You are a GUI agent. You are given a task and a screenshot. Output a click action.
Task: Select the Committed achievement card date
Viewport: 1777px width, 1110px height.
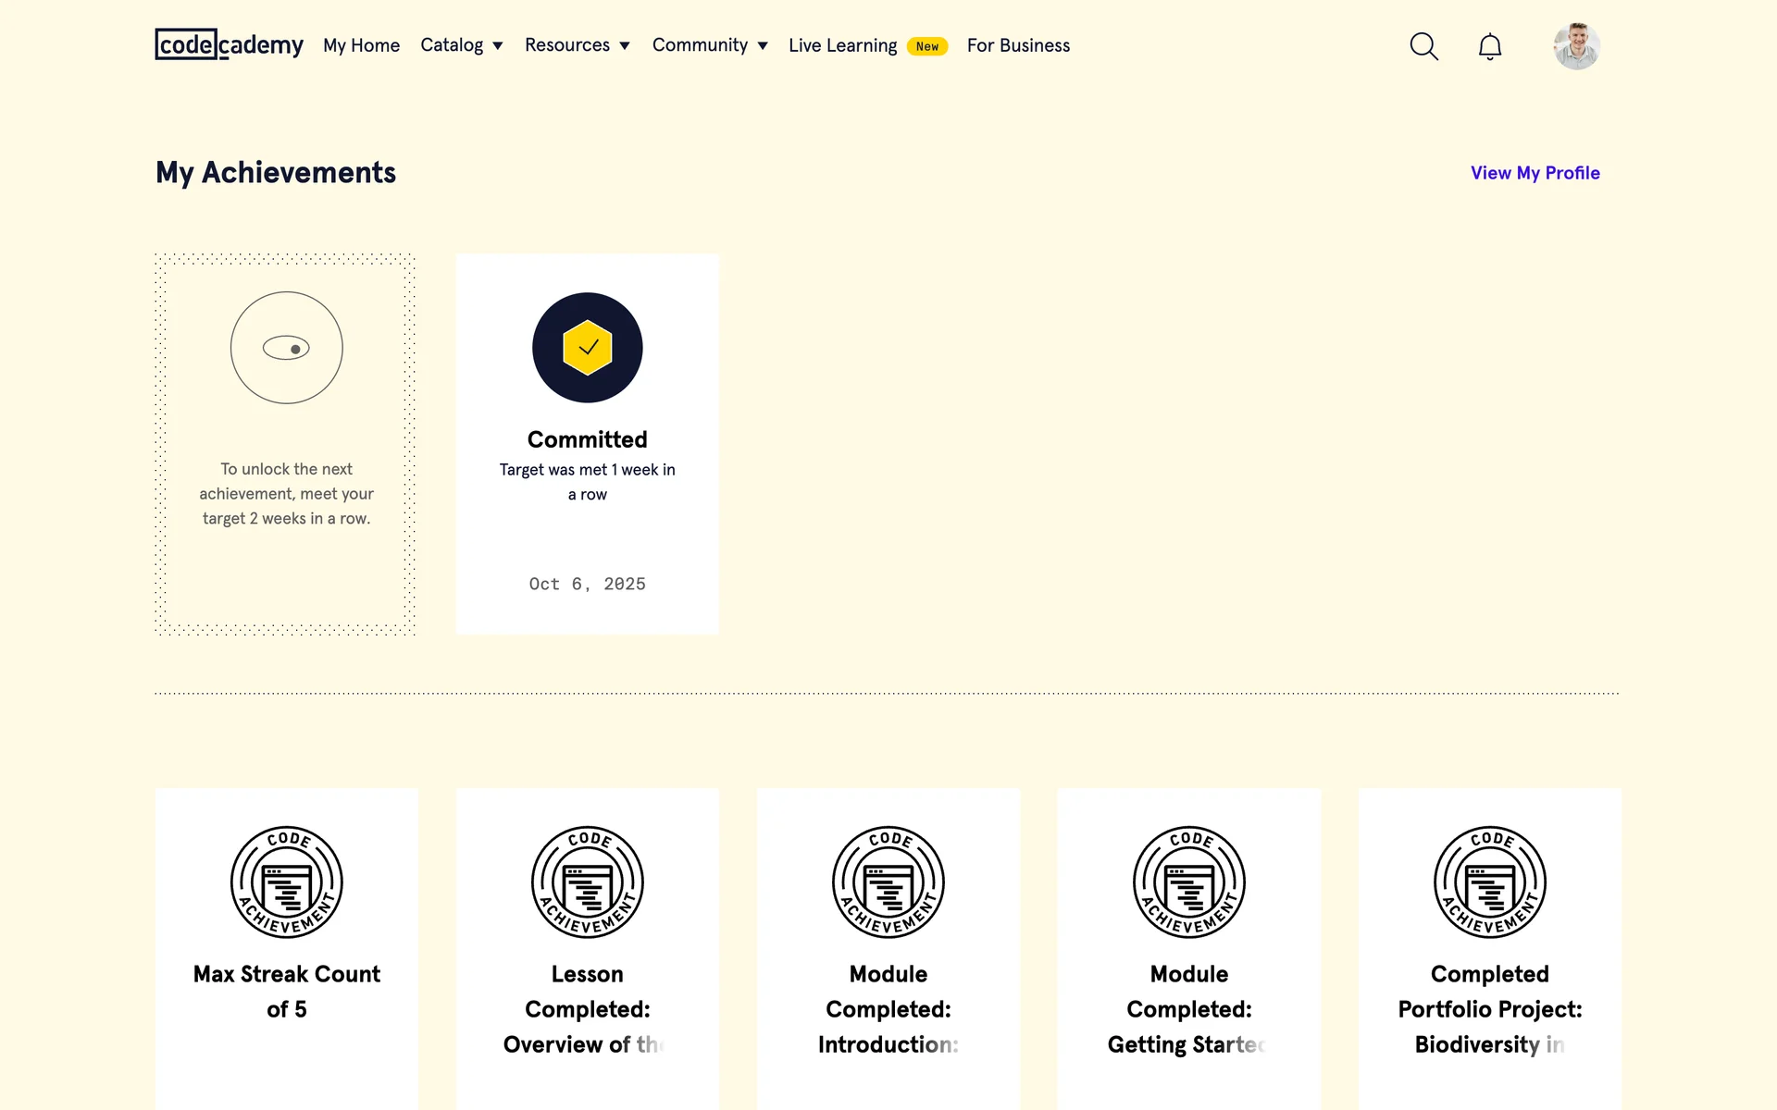click(x=587, y=584)
